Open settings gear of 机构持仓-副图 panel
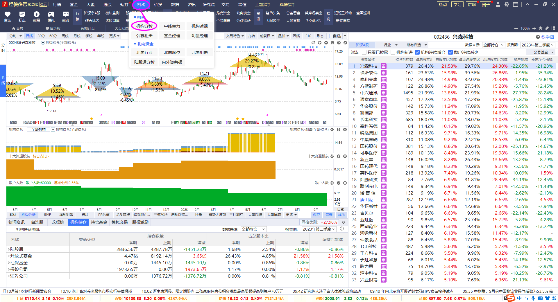This screenshot has height=302, width=558. (332, 130)
